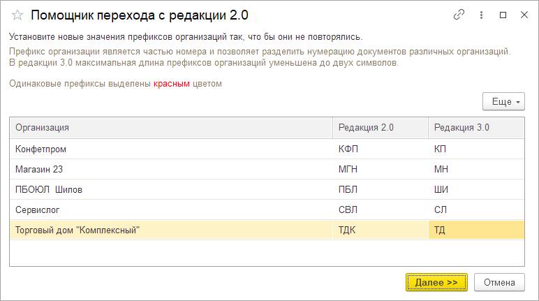The image size is (539, 301).
Task: Click the Отмена button
Action: tap(499, 282)
